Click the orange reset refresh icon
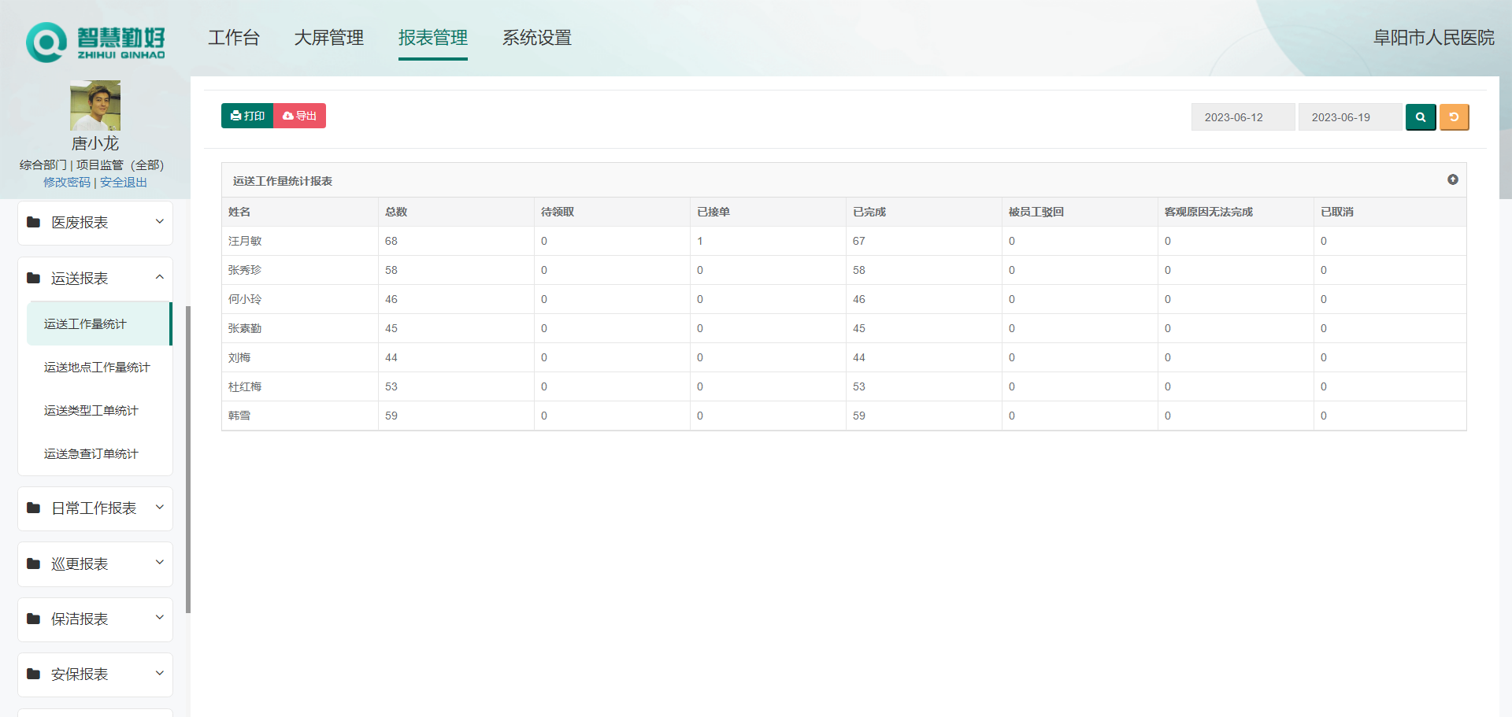The image size is (1512, 717). pyautogui.click(x=1455, y=117)
